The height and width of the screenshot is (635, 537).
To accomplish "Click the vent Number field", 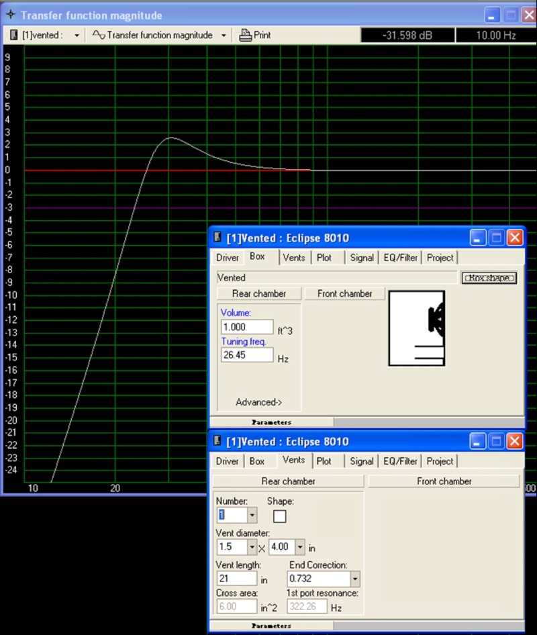I will click(x=232, y=516).
